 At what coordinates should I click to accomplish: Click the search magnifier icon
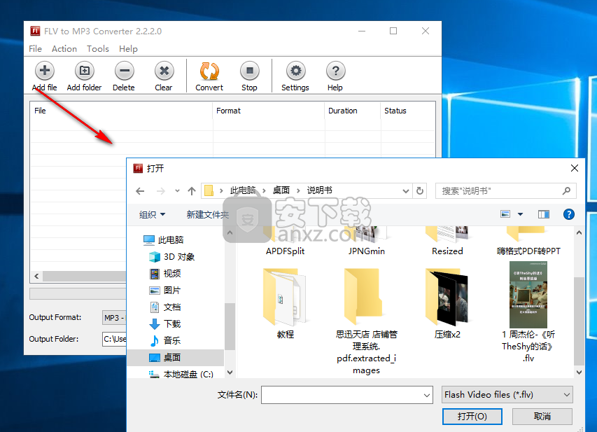point(566,190)
